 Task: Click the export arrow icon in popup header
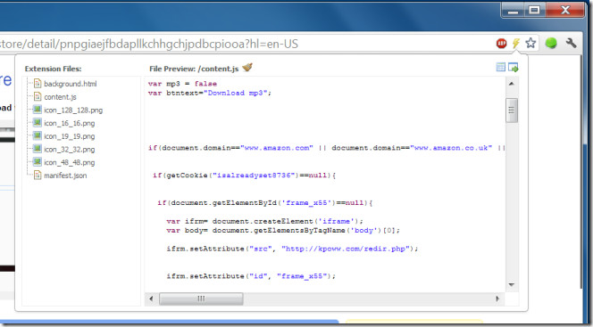pos(514,67)
